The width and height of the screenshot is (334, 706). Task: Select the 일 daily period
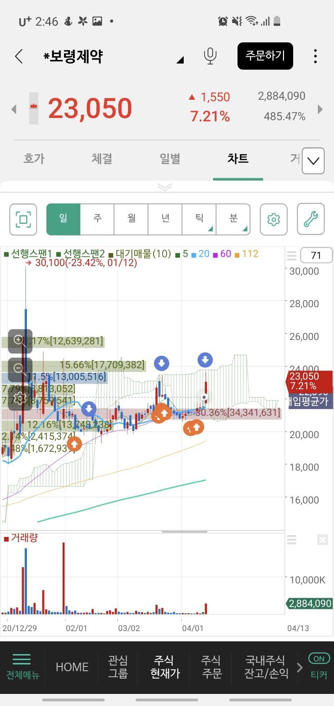coord(64,219)
